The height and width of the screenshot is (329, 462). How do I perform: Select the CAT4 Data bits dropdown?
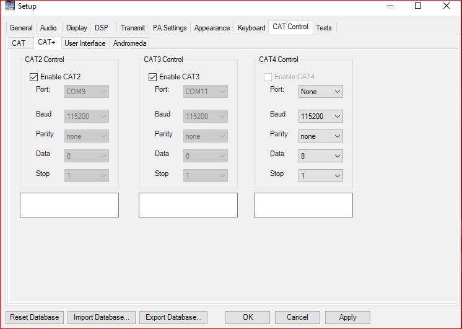[x=321, y=156]
